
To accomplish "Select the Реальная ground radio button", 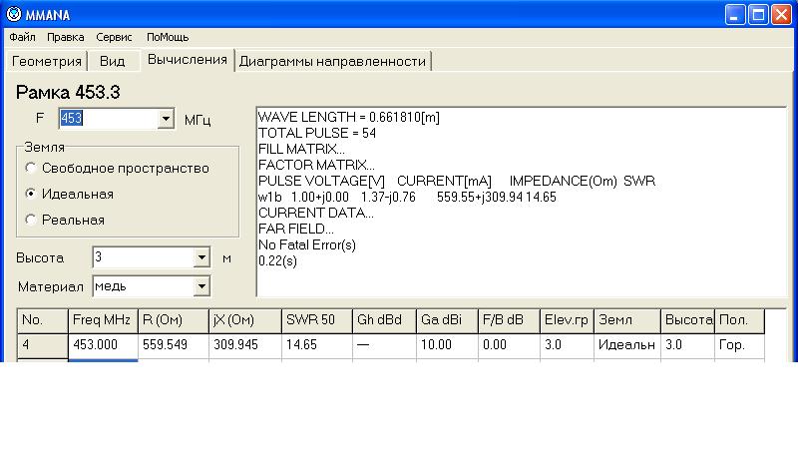I will 32,220.
